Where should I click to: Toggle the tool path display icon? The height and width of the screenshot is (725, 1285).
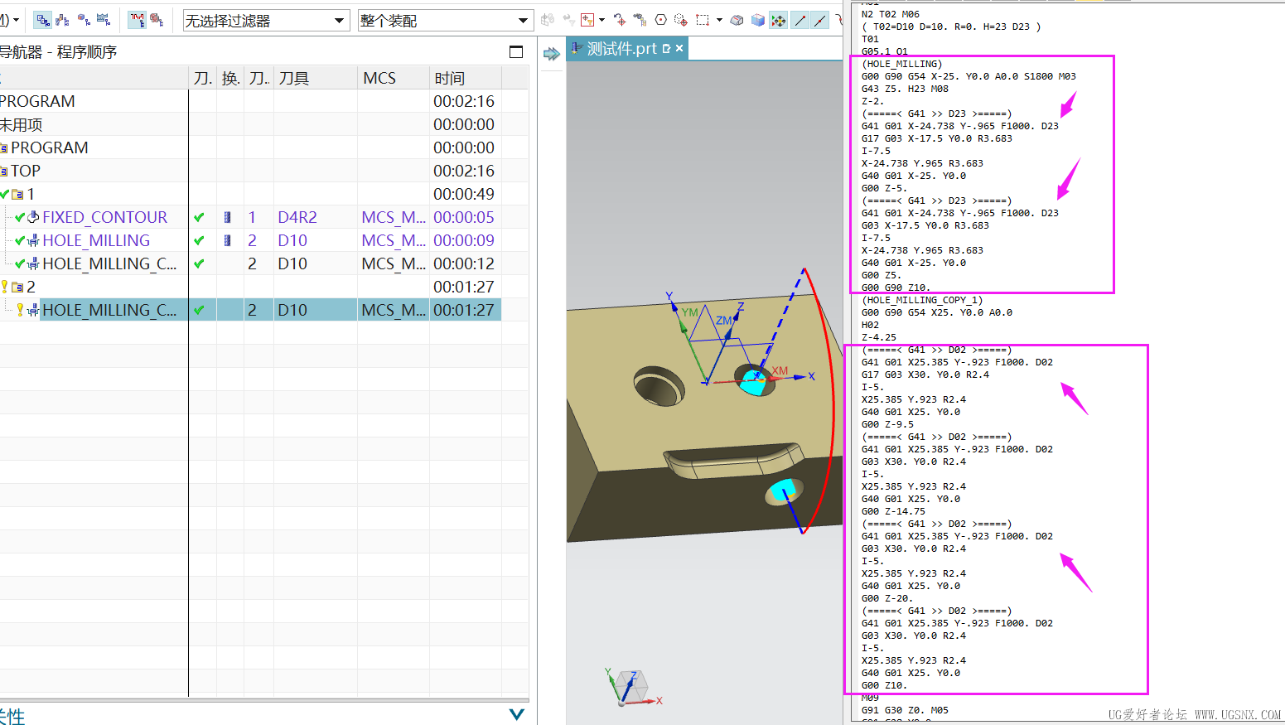point(137,20)
